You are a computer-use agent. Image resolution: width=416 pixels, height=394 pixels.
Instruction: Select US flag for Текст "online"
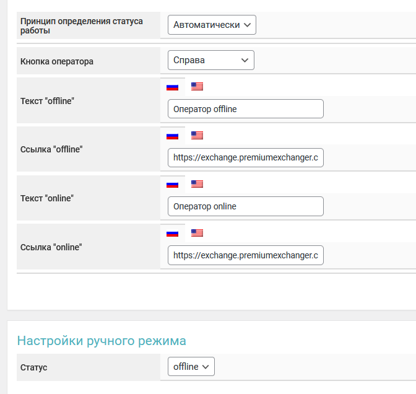click(x=197, y=184)
